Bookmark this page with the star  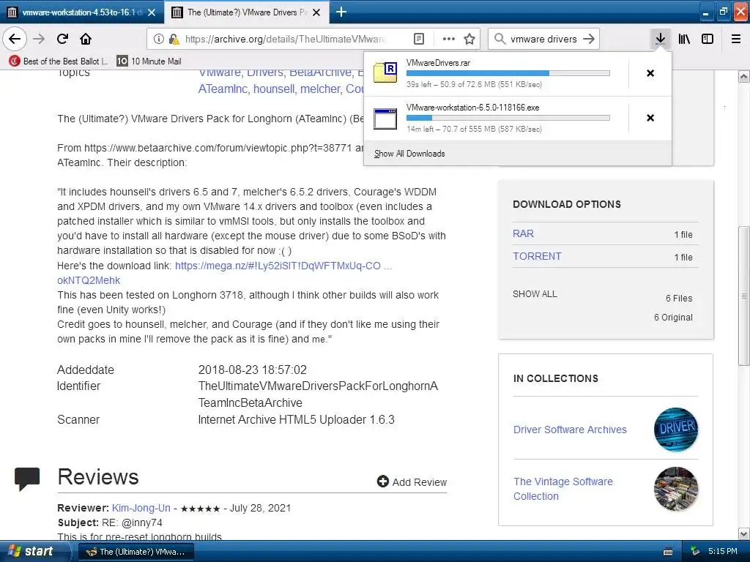[x=469, y=39]
